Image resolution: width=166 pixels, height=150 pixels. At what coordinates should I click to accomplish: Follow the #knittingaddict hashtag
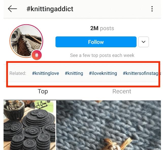point(96,42)
